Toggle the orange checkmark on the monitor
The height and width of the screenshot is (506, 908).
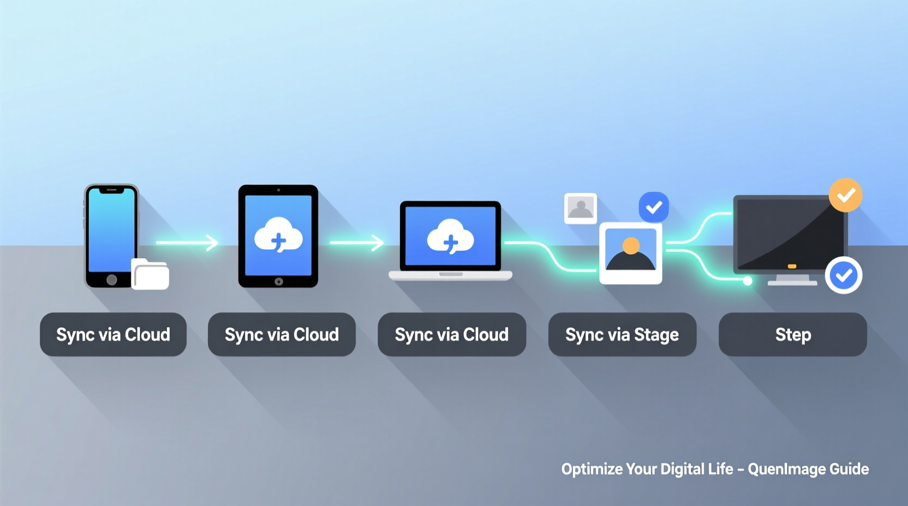tap(845, 195)
